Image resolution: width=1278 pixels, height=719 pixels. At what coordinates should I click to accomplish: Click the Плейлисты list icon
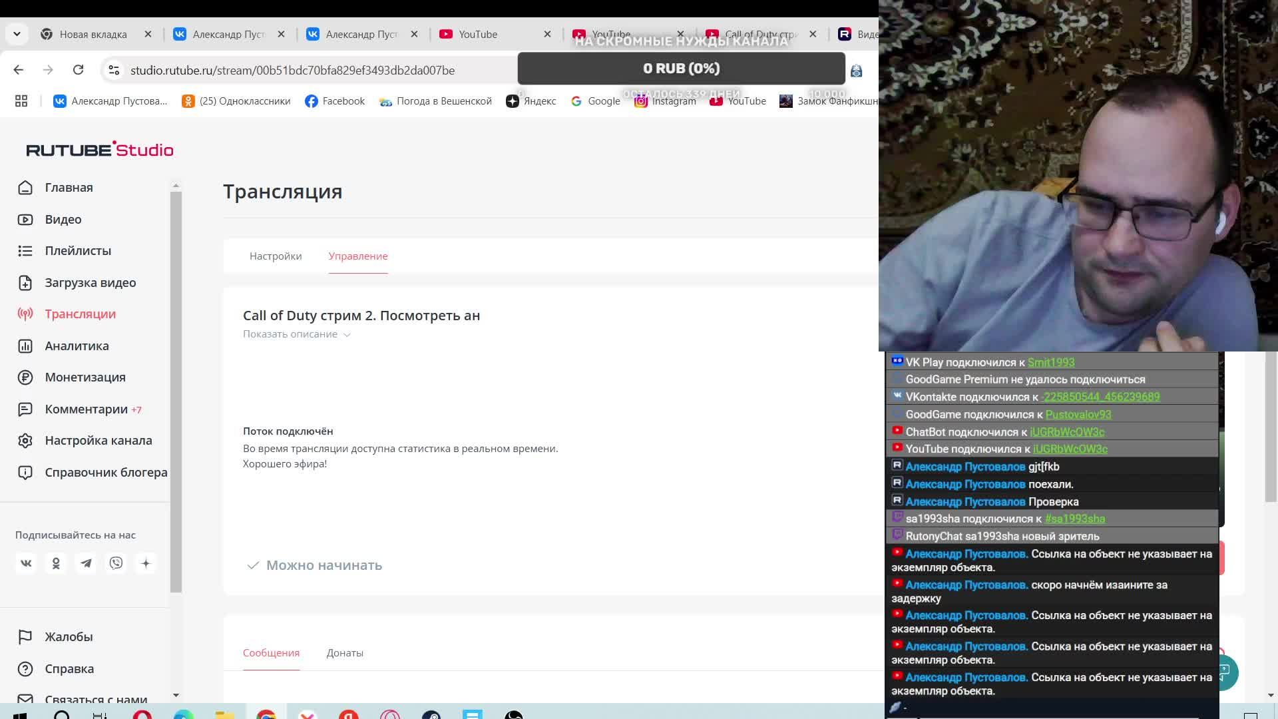point(25,251)
